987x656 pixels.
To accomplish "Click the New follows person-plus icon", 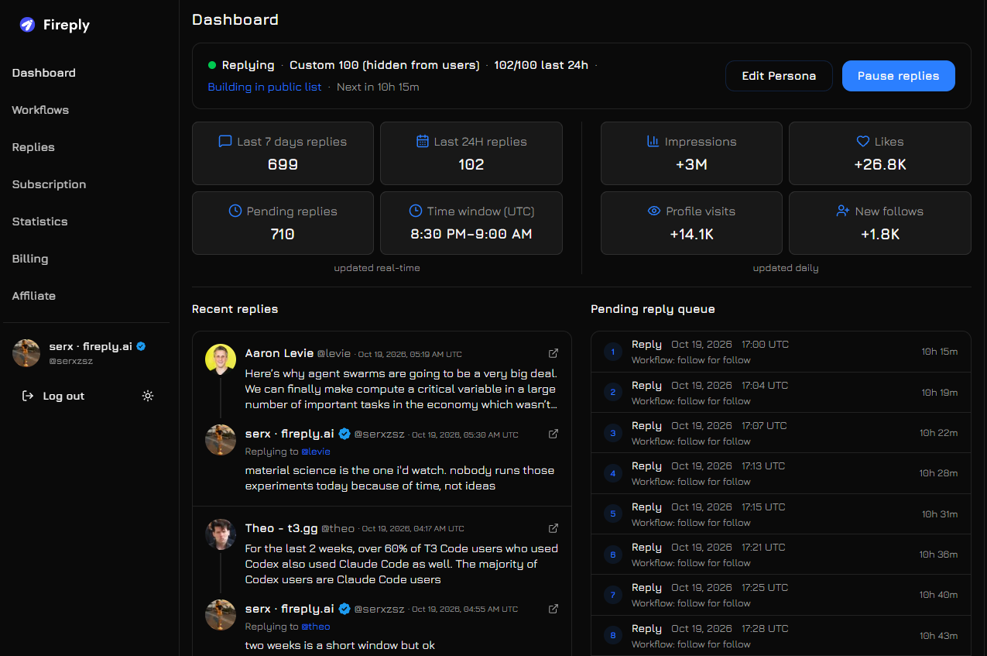I will click(x=843, y=211).
